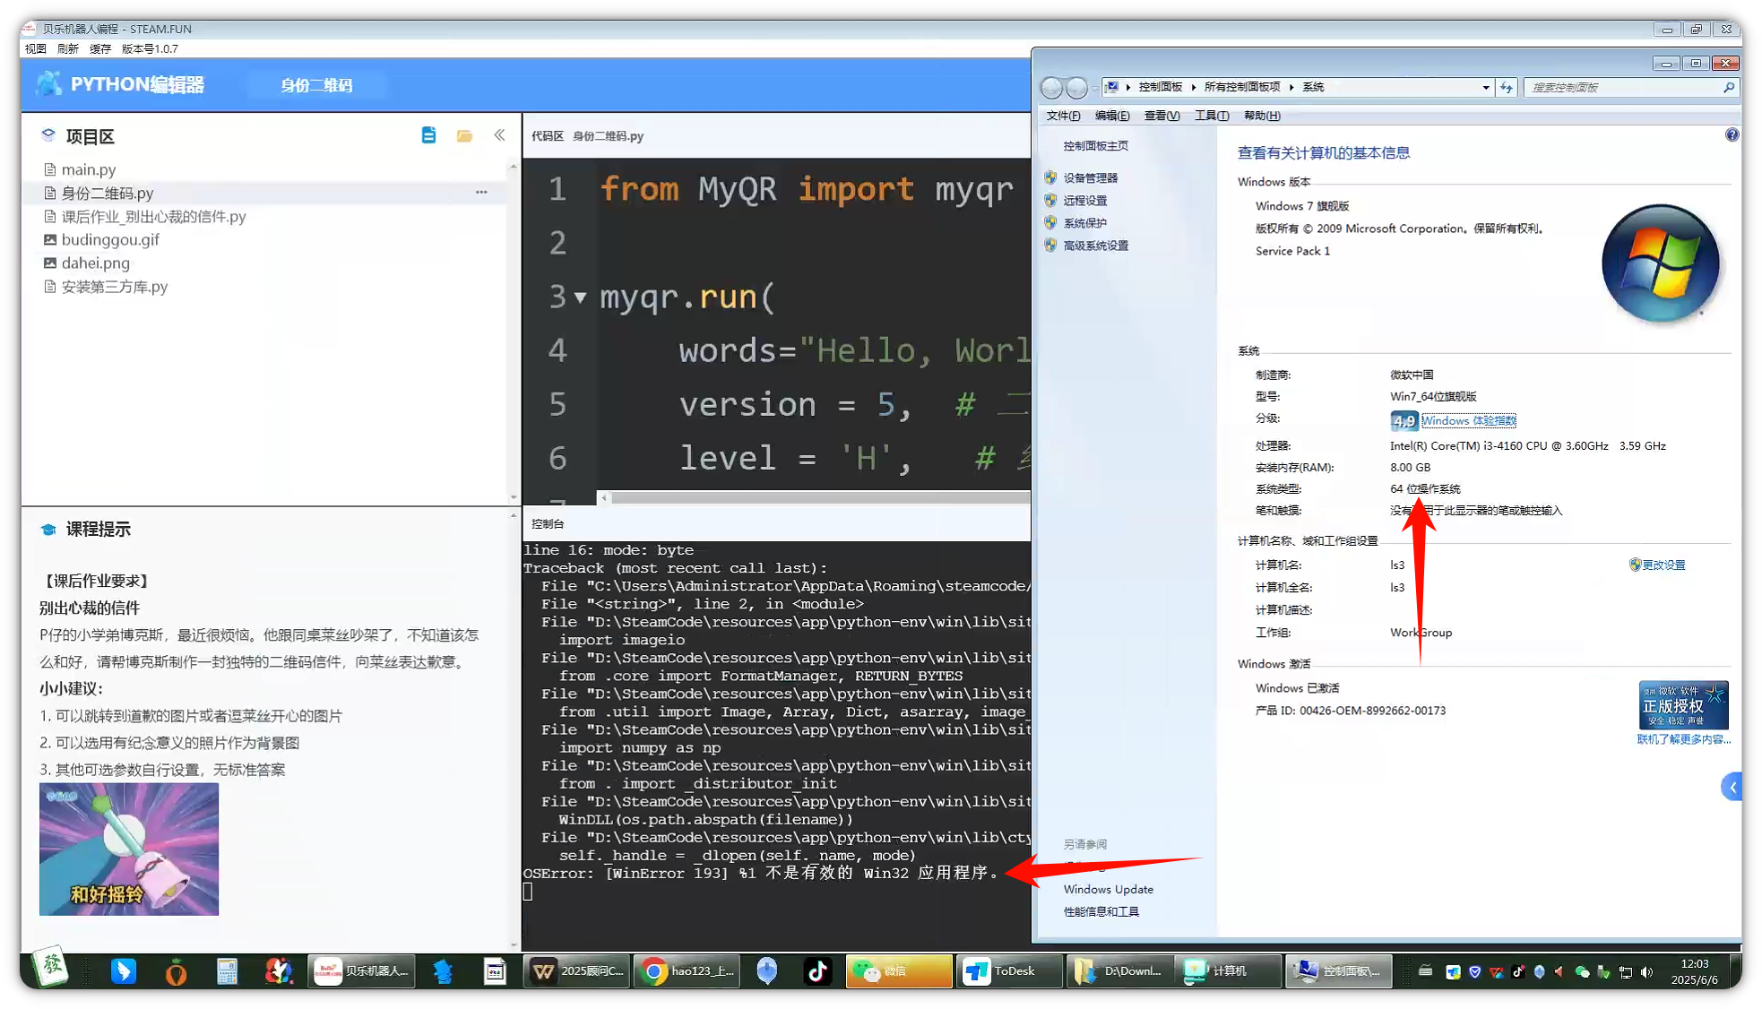This screenshot has width=1762, height=1009.
Task: Switch to the 身份二维码 tab in header
Action: tap(316, 85)
